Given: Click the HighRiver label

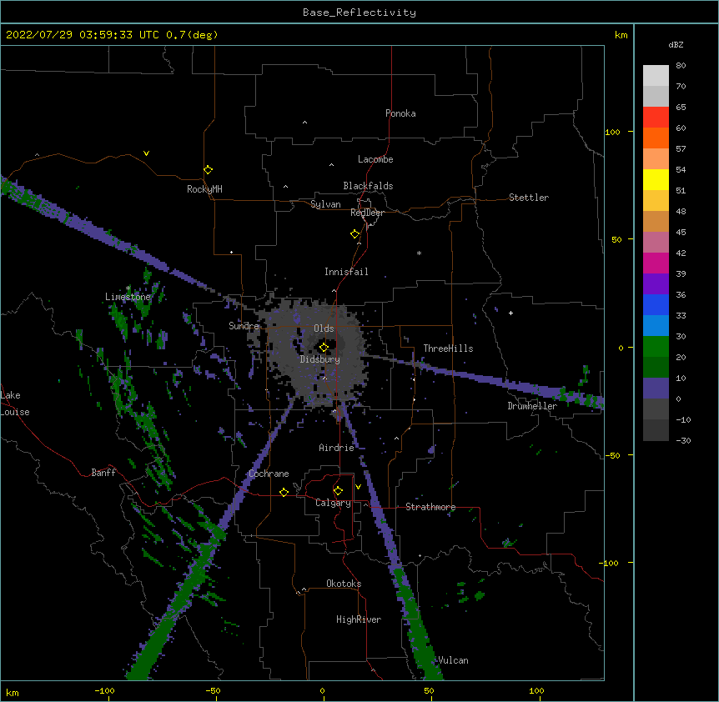Looking at the screenshot, I should click(x=359, y=619).
